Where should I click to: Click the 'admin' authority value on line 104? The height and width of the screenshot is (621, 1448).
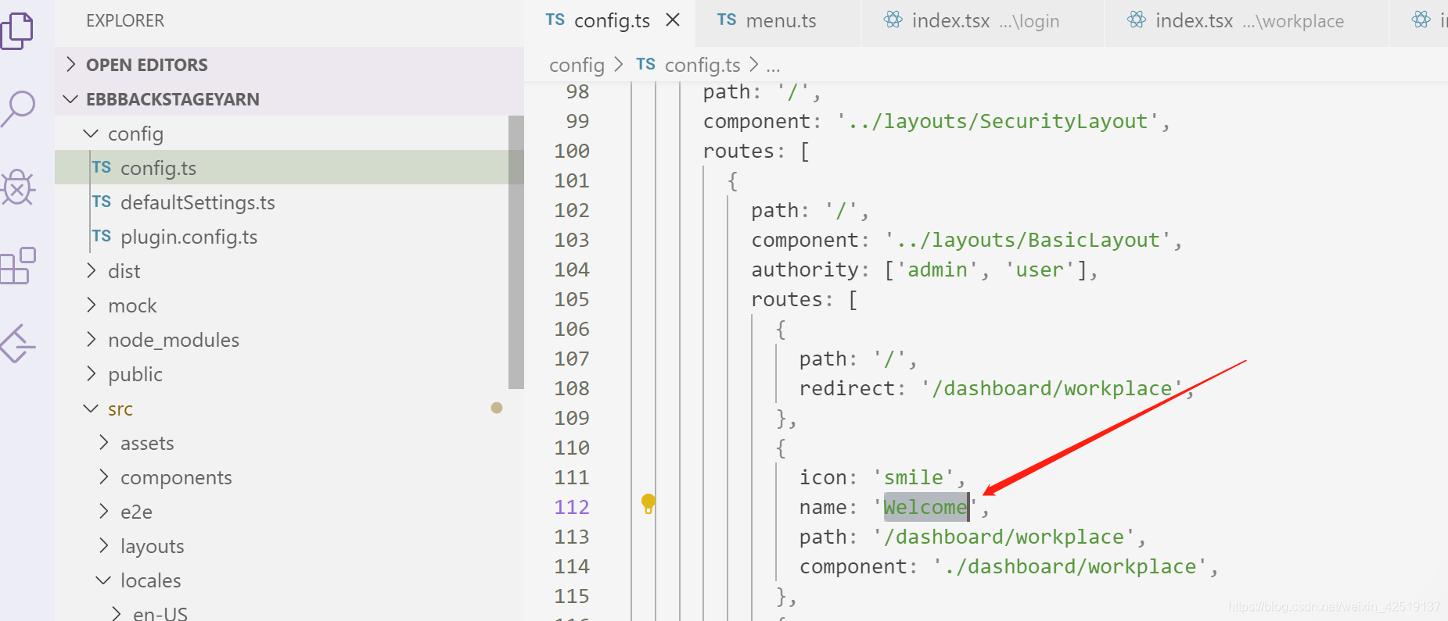pos(937,269)
